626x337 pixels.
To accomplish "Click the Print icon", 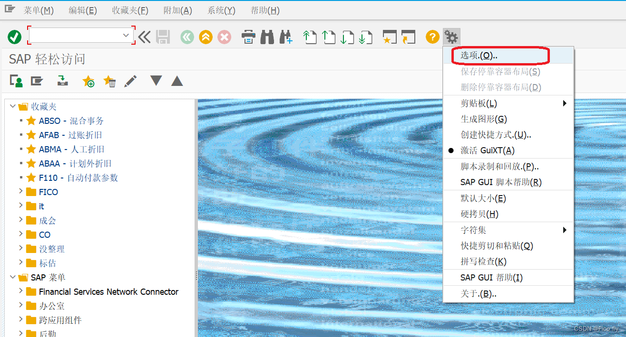I will coord(249,37).
